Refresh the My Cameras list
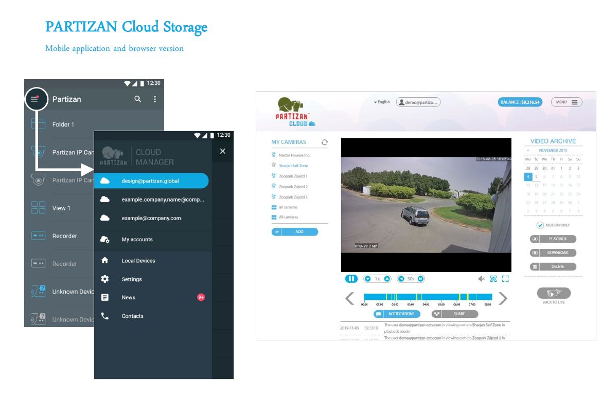Image resolution: width=601 pixels, height=398 pixels. point(325,142)
